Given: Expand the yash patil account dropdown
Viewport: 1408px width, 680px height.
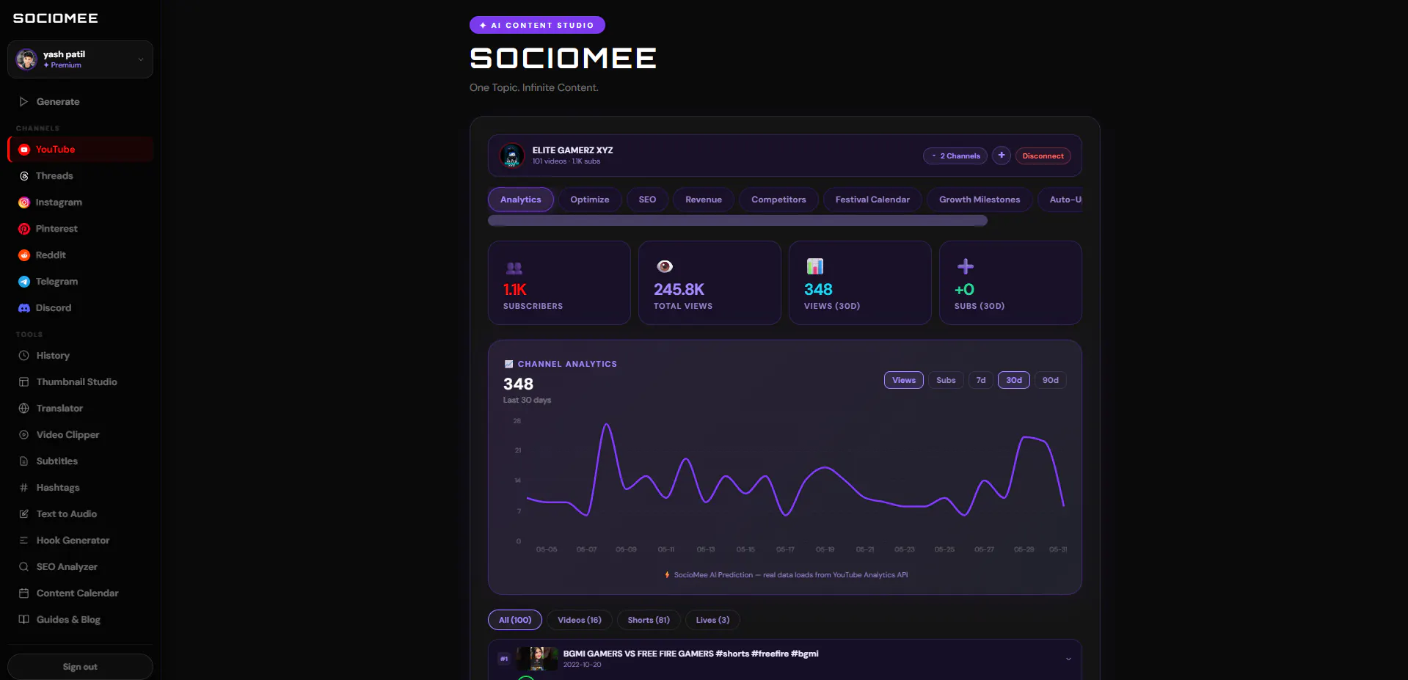Looking at the screenshot, I should pyautogui.click(x=141, y=59).
